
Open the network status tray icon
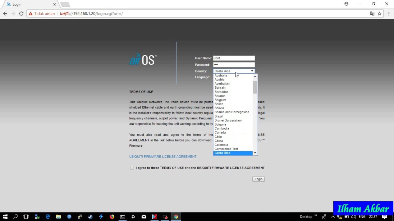(x=340, y=217)
